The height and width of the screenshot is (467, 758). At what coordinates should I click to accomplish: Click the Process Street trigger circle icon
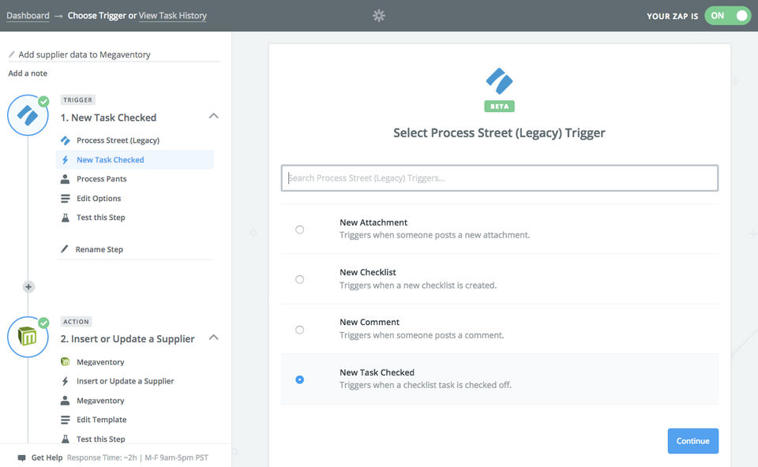click(28, 116)
